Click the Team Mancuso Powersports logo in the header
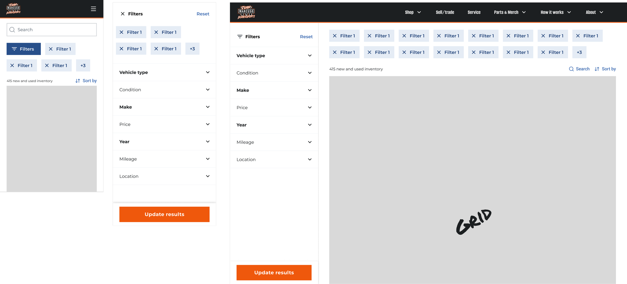627x284 pixels. pos(246,12)
